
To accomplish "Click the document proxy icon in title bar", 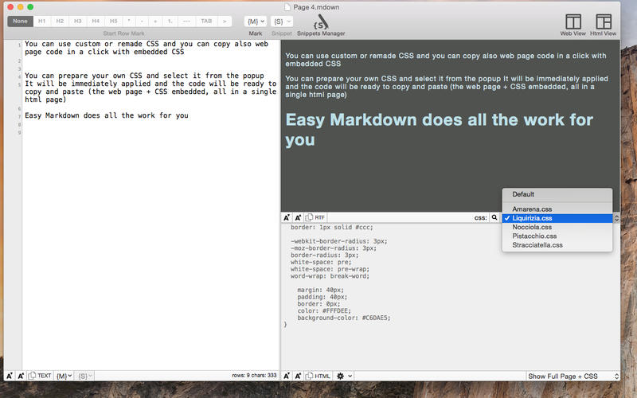I will [287, 7].
